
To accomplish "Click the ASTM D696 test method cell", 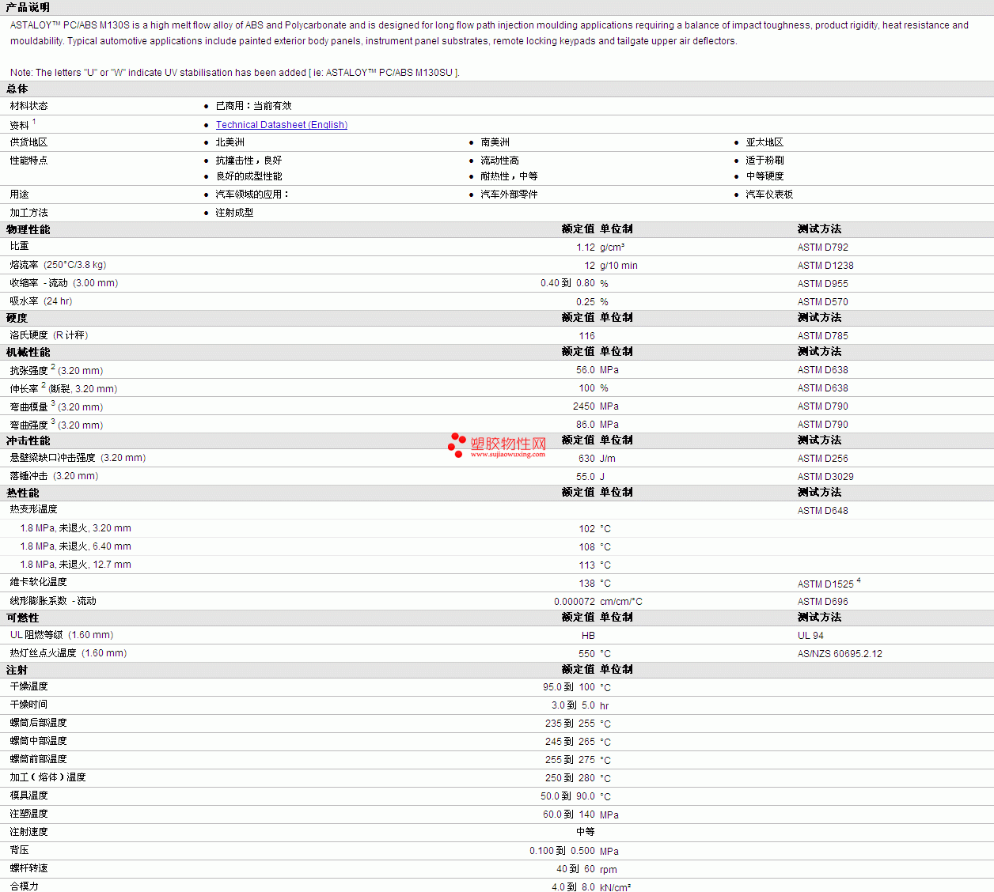I will 823,602.
